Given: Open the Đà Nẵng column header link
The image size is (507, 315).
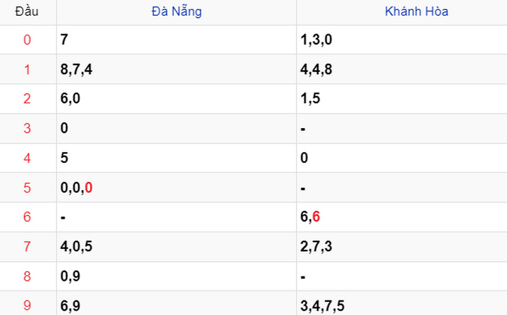Looking at the screenshot, I should (177, 11).
